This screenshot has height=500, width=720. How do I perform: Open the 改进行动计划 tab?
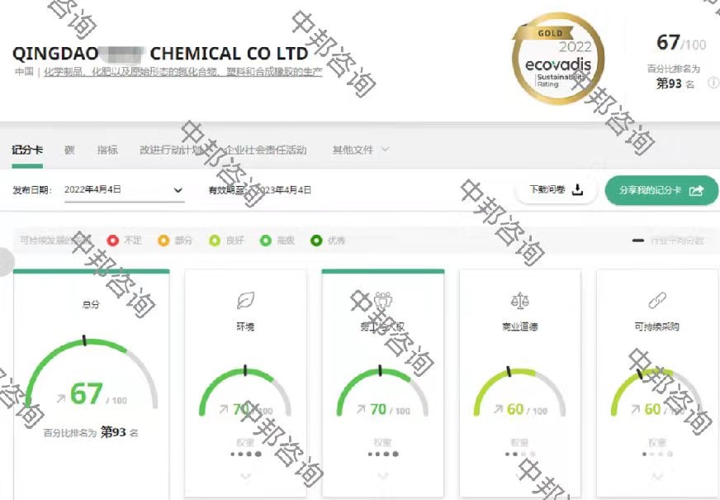pos(171,150)
